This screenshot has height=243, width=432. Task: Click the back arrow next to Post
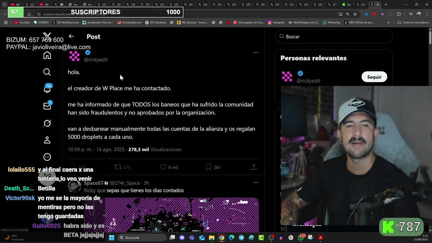tap(71, 36)
